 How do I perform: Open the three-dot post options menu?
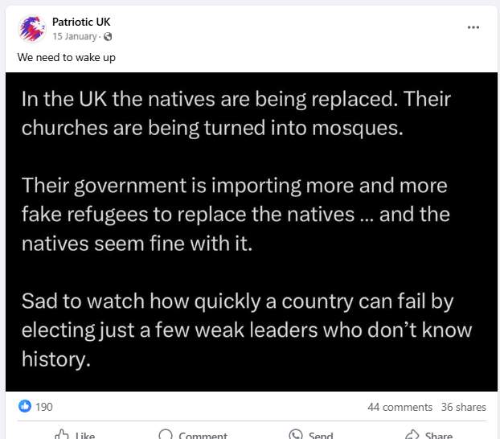pyautogui.click(x=473, y=27)
